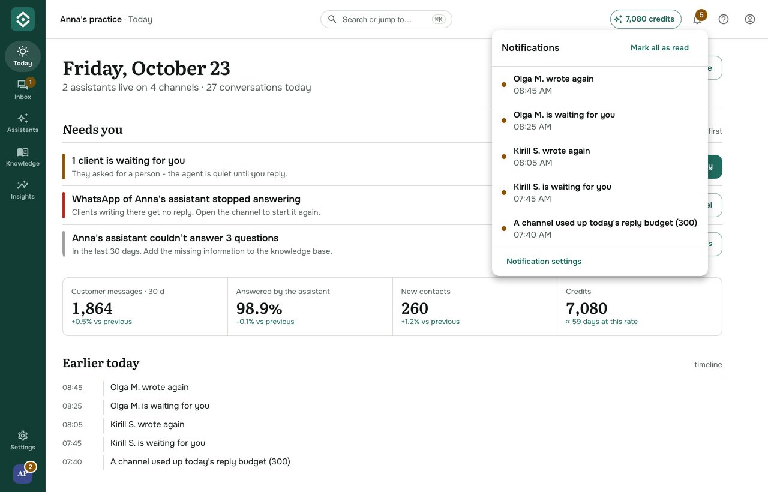Screen dimensions: 768x492
Task: Open the Knowledge book icon
Action: [23, 152]
